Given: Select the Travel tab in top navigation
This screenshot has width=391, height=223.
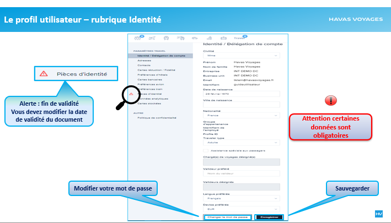Looking at the screenshot, I should point(238,38).
